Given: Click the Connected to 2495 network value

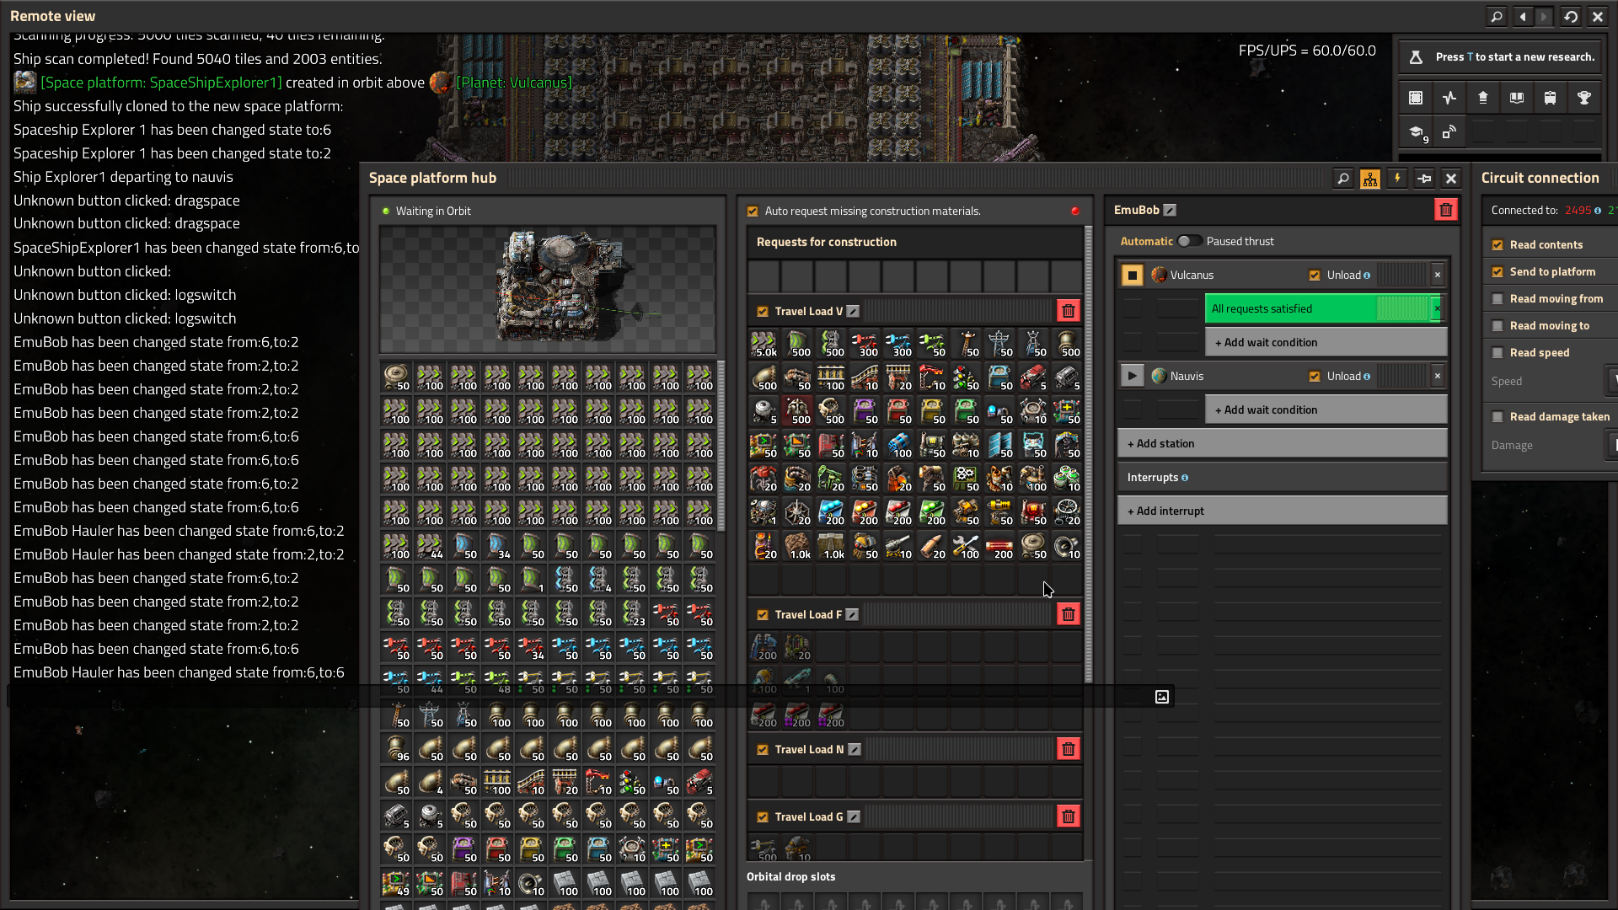Looking at the screenshot, I should pos(1578,211).
